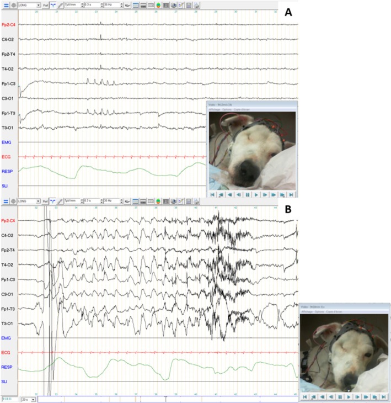Click the notch filter icon in panel A toolbar
The height and width of the screenshot is (403, 391).
click(x=127, y=5)
